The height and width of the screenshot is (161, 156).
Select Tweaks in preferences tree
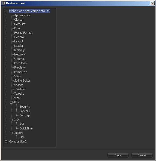pyautogui.click(x=19, y=94)
